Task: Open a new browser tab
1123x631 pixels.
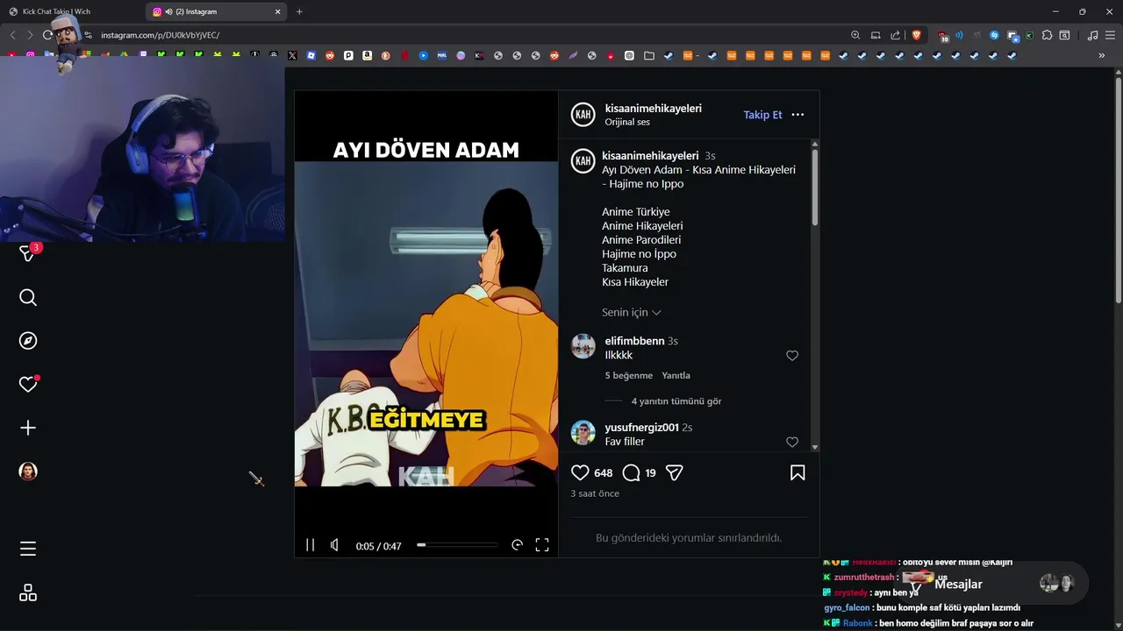Action: pos(299,11)
